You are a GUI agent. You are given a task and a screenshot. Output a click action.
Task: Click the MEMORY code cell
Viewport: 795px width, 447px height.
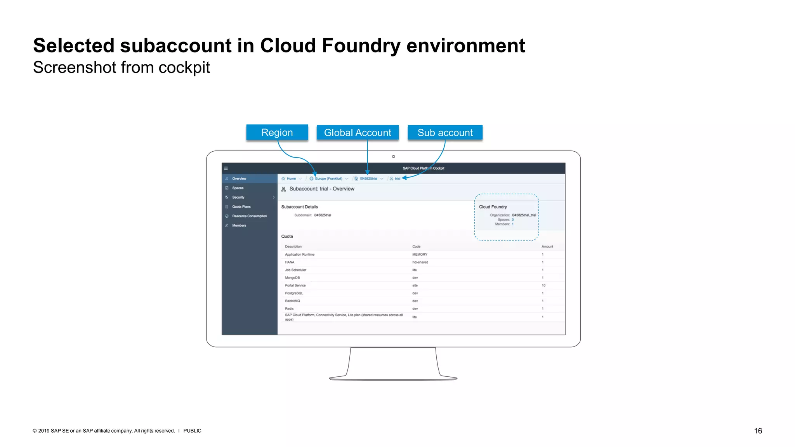click(420, 255)
